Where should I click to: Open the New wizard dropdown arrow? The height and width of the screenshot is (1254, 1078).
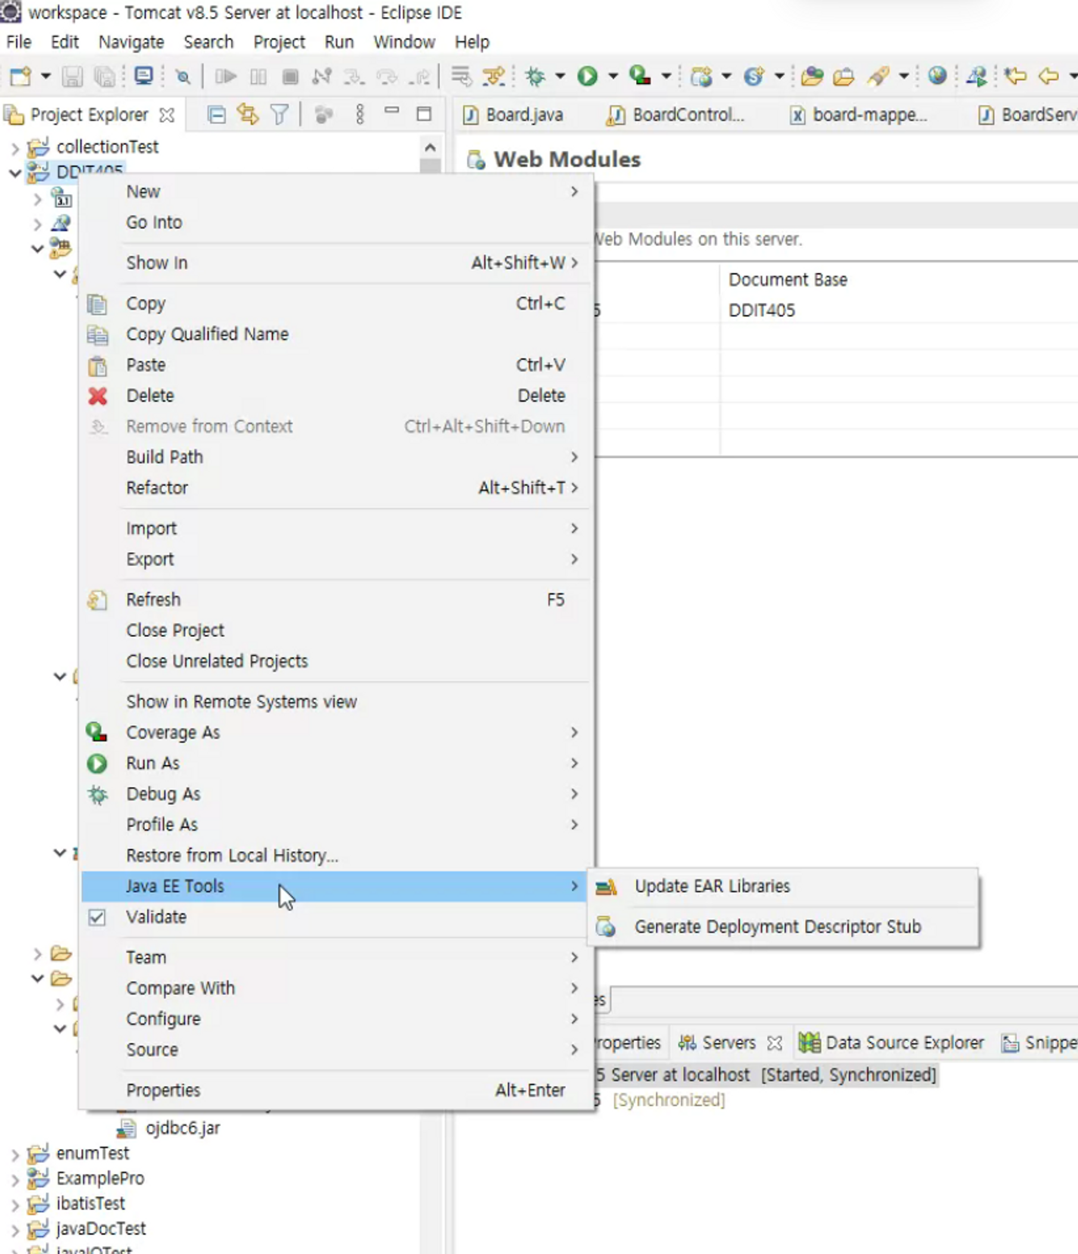click(x=45, y=76)
